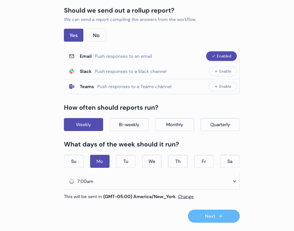The image size is (294, 231).
Task: Deselect Monday as run day
Action: pos(100,161)
